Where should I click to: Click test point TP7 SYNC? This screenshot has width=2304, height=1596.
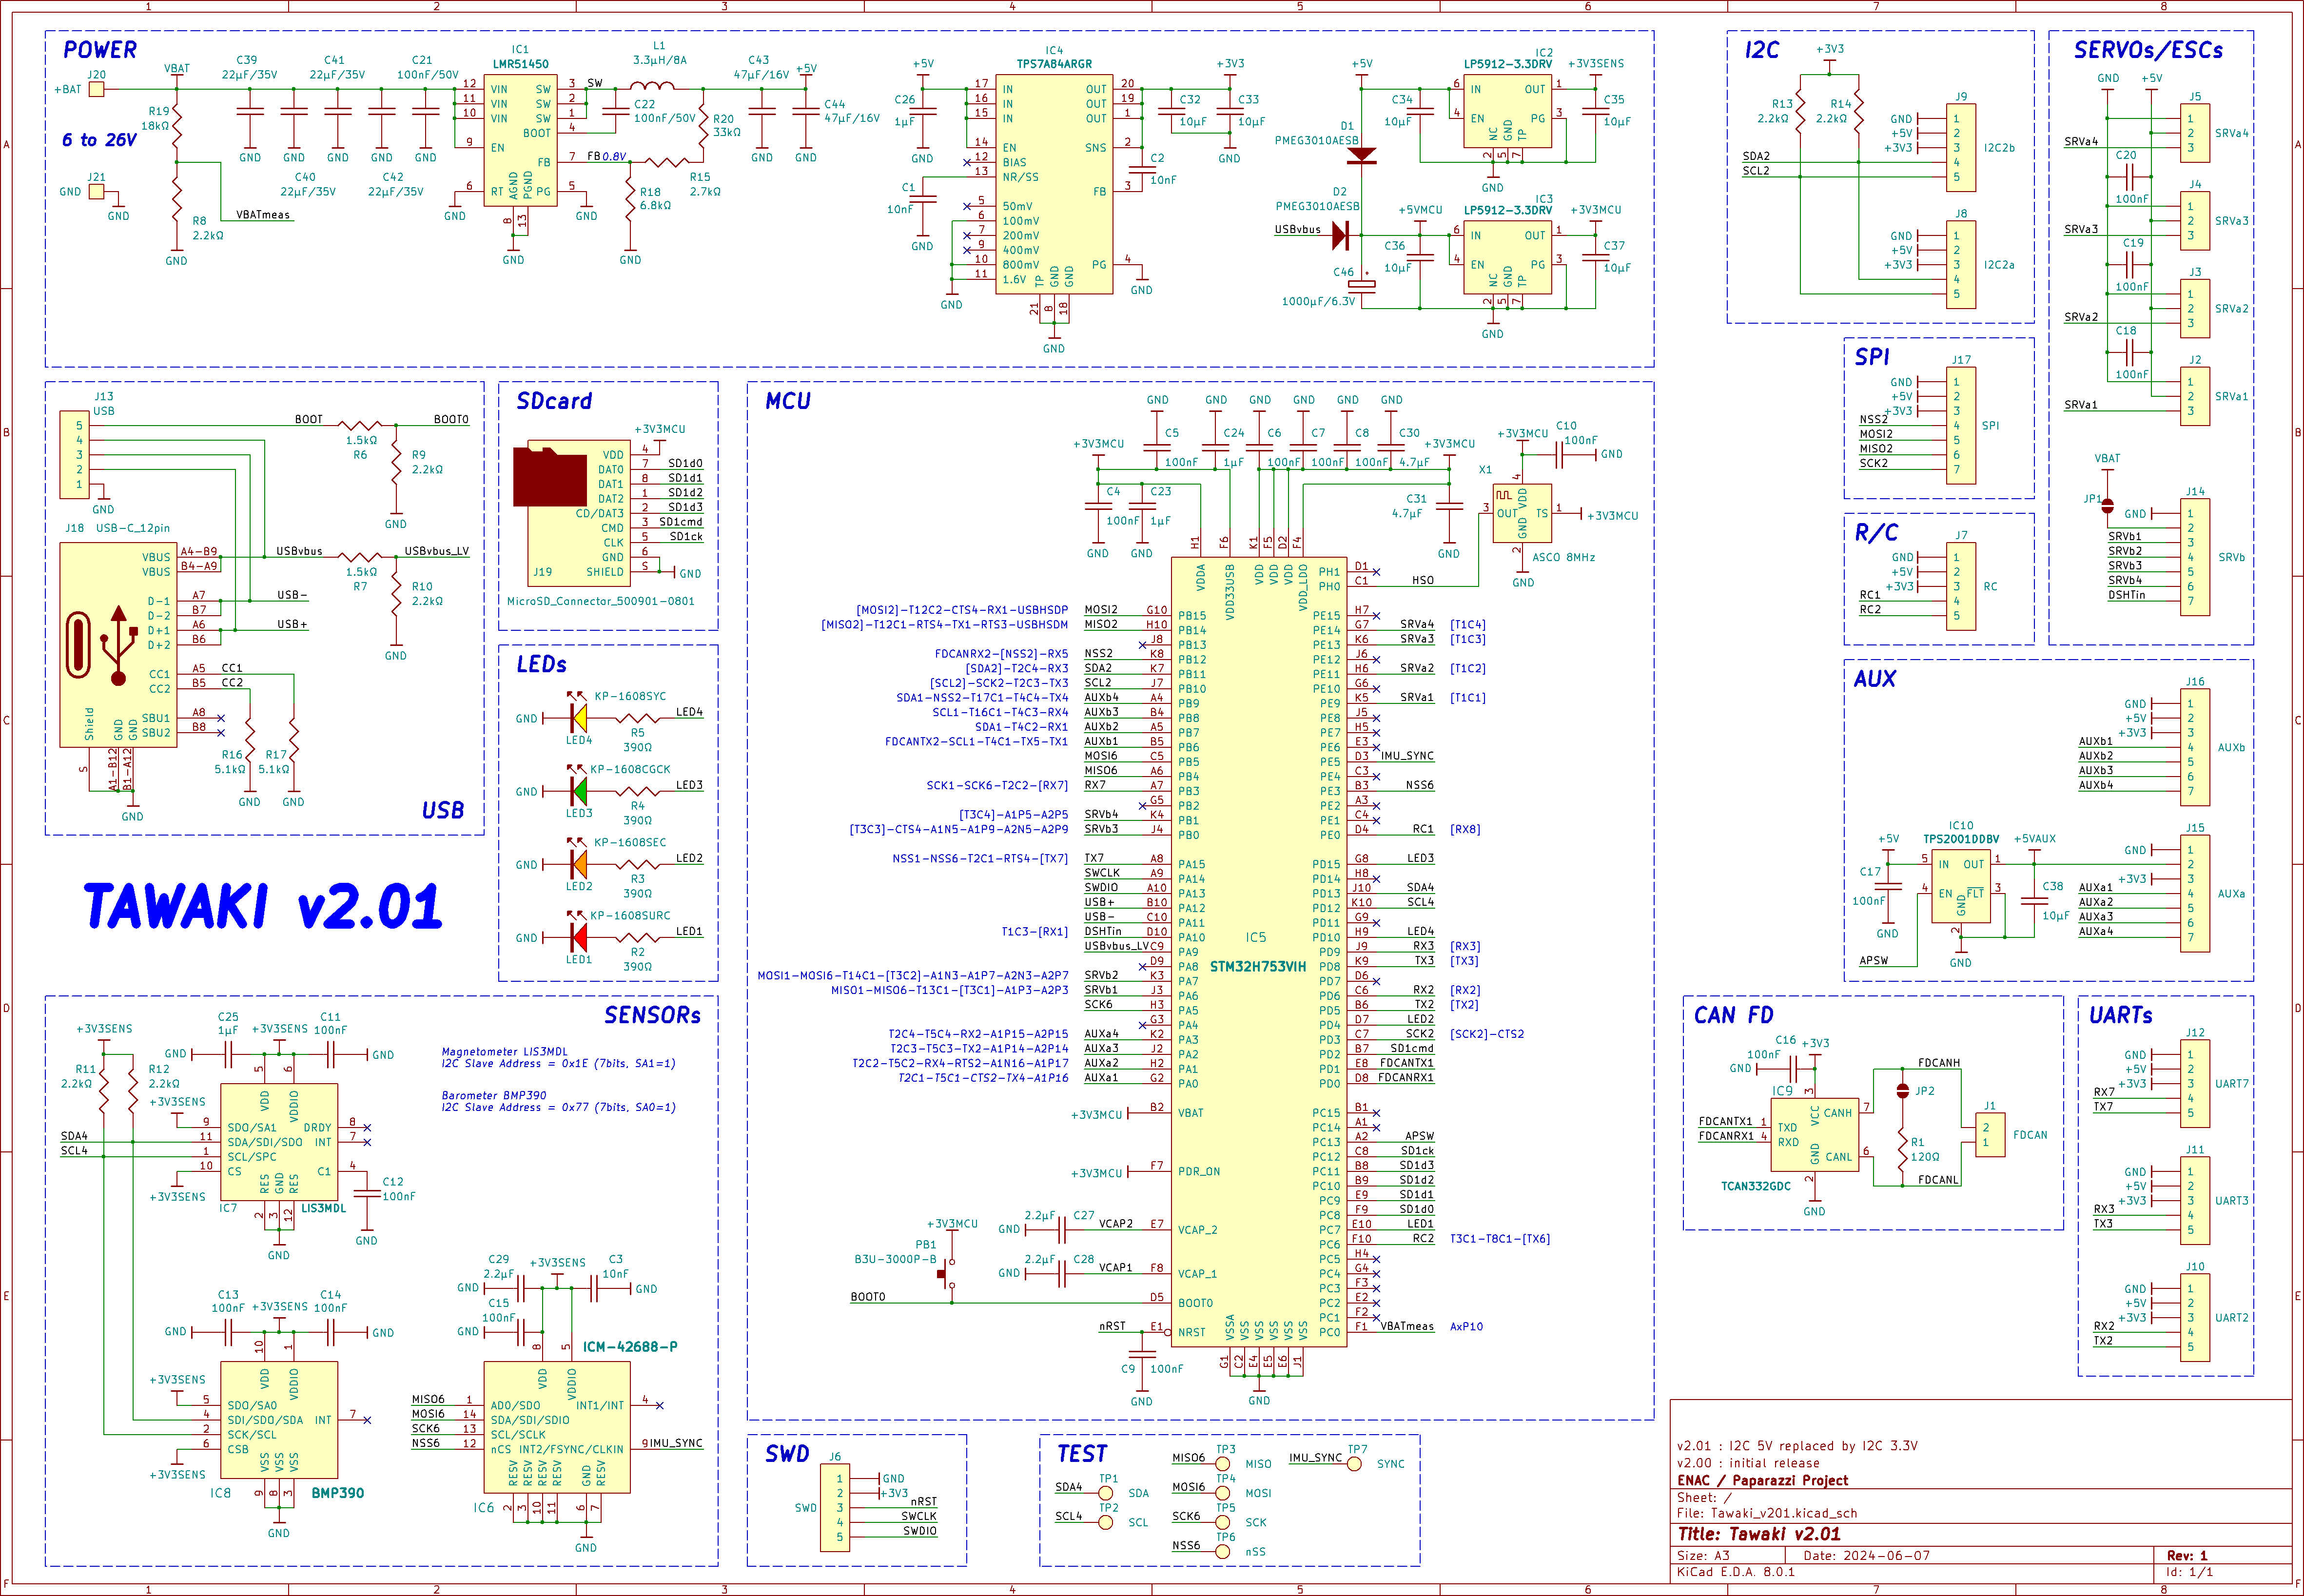coord(1354,1464)
